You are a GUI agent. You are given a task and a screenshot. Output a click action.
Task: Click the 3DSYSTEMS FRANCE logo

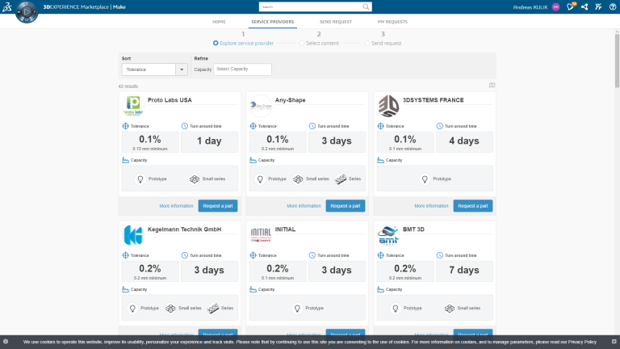click(388, 106)
